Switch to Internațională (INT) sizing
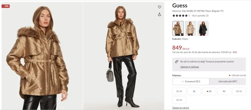 click(x=228, y=81)
